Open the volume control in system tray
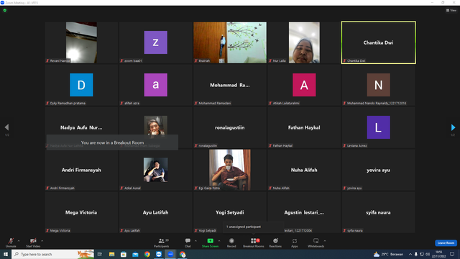The width and height of the screenshot is (460, 259). tap(428, 254)
